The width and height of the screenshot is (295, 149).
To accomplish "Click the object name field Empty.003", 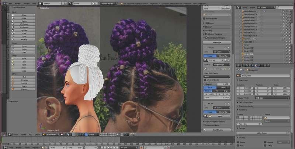I will click(x=265, y=76).
